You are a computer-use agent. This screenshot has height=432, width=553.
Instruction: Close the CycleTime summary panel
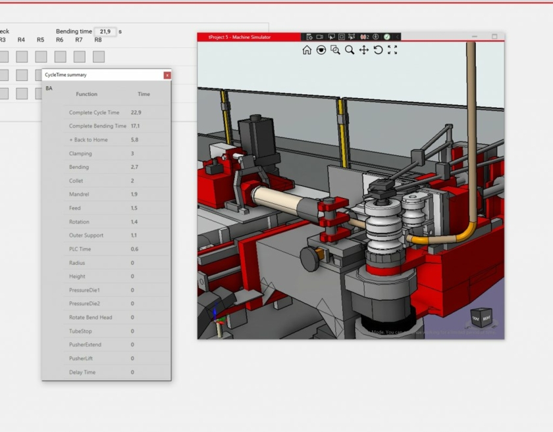coord(167,75)
